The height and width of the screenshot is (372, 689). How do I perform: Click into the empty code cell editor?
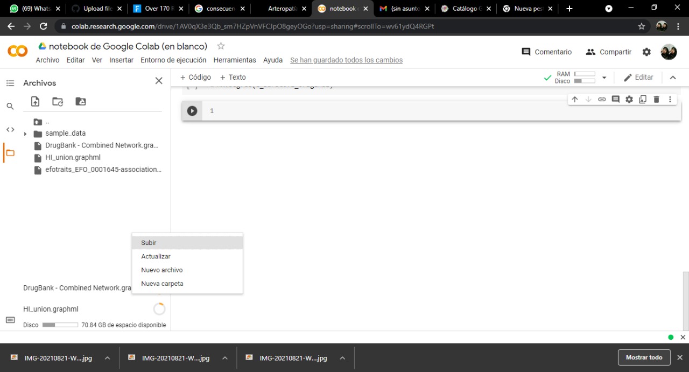pyautogui.click(x=441, y=111)
